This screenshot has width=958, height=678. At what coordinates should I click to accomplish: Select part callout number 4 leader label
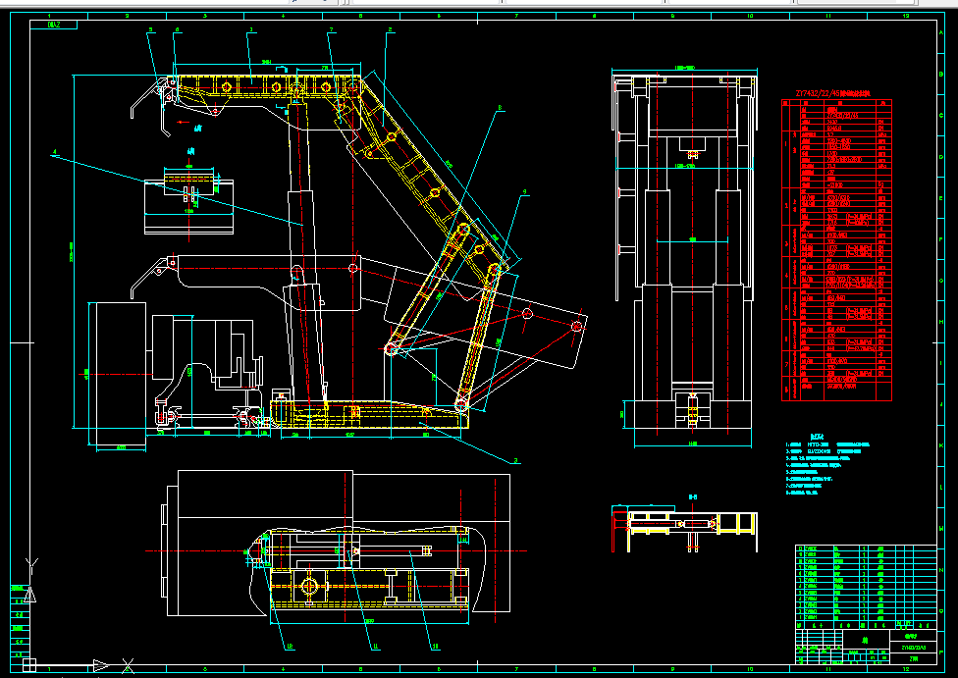(x=54, y=152)
